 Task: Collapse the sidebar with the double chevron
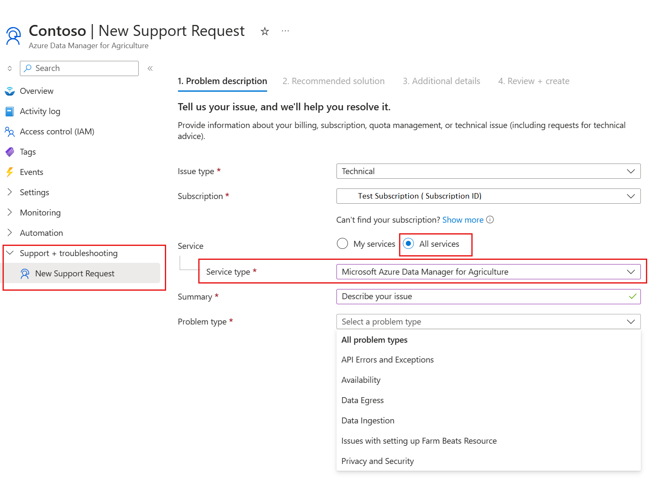150,68
